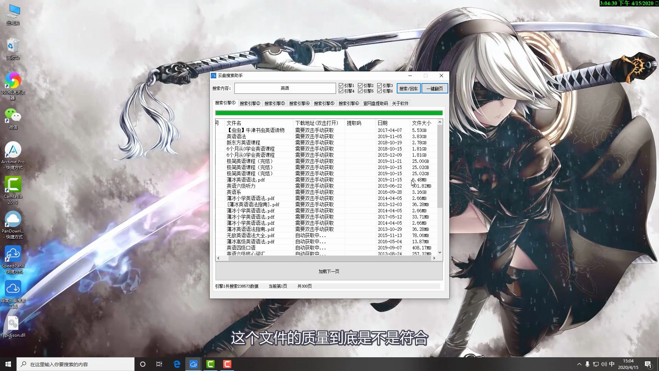Click the vertical scrollbar thumb
The width and height of the screenshot is (659, 371).
click(440, 167)
